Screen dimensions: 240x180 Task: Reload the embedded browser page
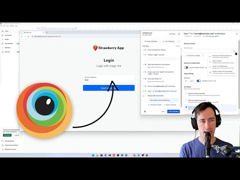pyautogui.click(x=28, y=36)
